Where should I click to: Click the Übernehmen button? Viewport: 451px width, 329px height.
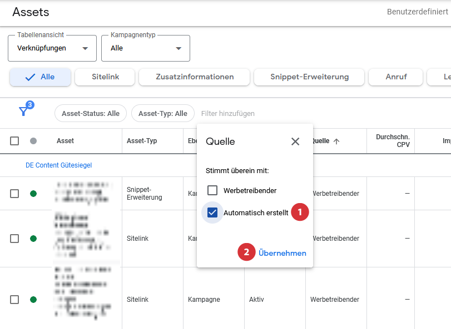tap(282, 253)
